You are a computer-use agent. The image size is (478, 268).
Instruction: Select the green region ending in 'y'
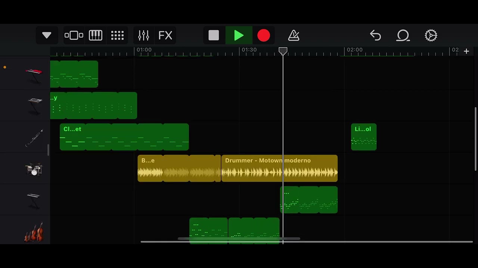93,106
